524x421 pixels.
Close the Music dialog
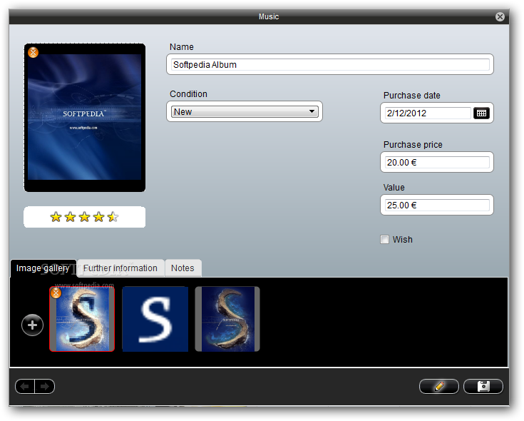pyautogui.click(x=500, y=16)
